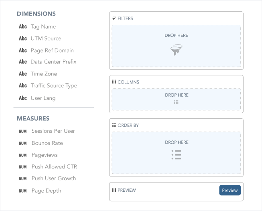Click the list icon in Order By header
The image size is (262, 211).
(114, 125)
